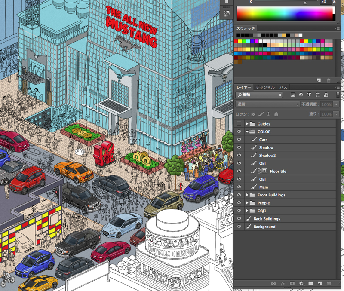Screen dimensions: 344x291
Task: Hide the Front Buildings group
Action: pyautogui.click(x=239, y=195)
